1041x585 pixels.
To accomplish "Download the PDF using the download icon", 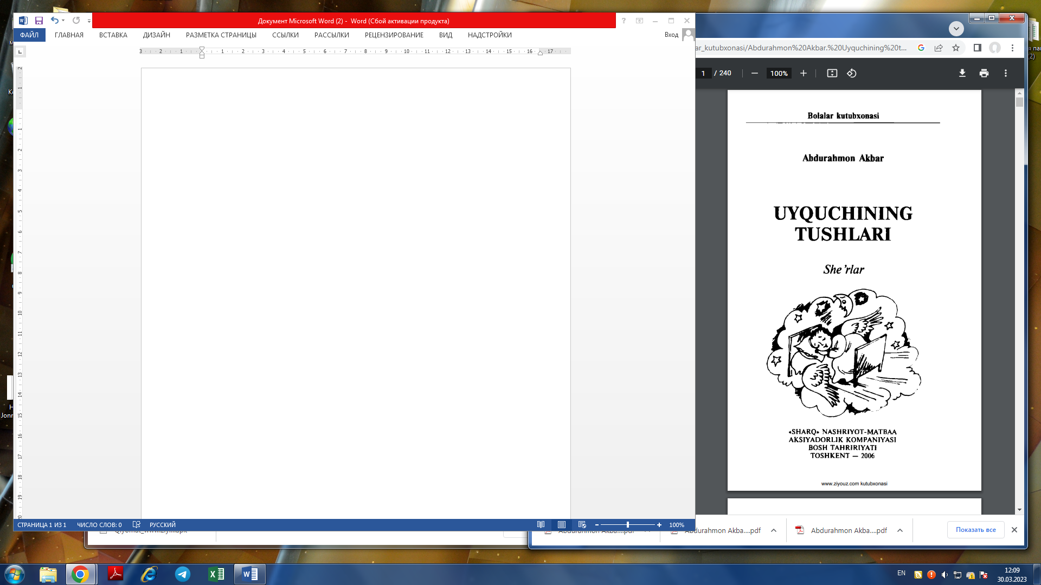I will coord(962,73).
